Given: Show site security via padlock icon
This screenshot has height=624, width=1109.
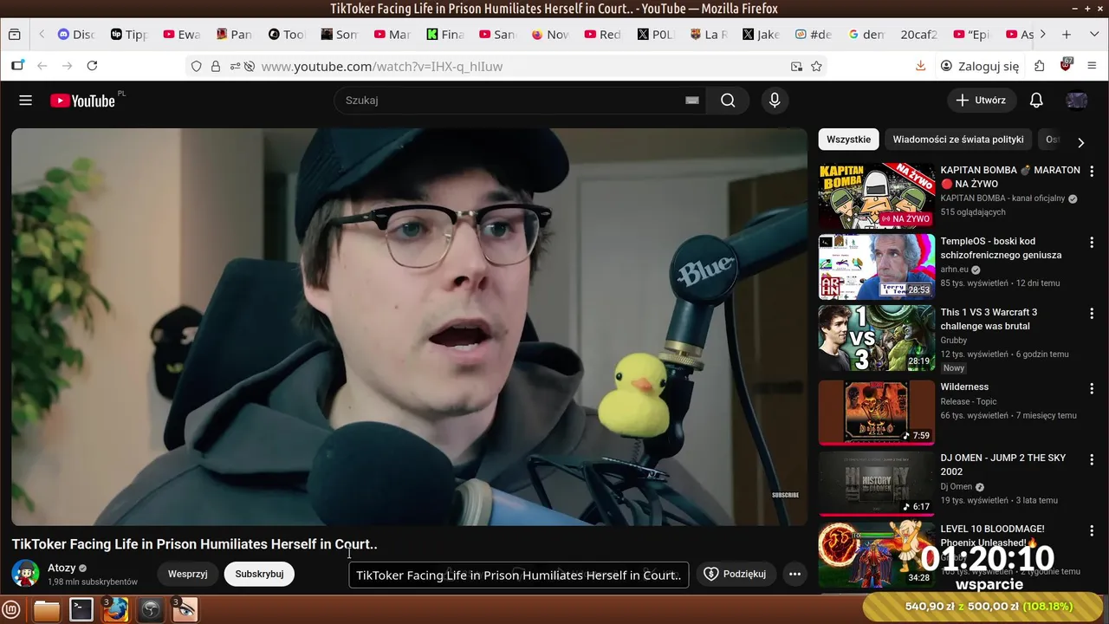Looking at the screenshot, I should click(215, 66).
